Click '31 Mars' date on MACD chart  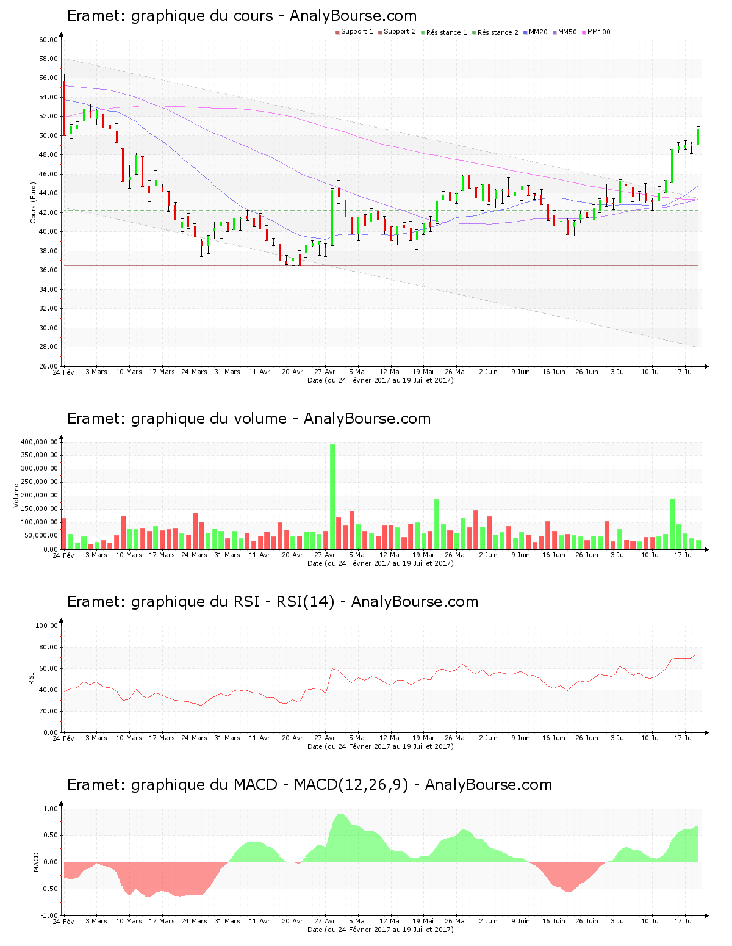pos(227,921)
